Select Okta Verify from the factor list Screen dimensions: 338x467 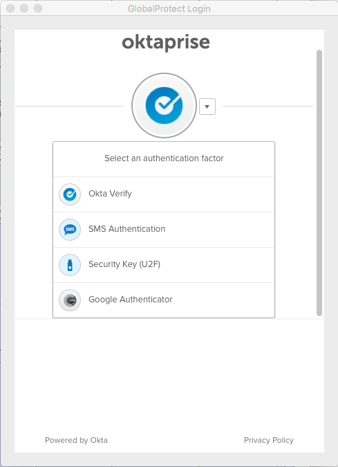[164, 194]
